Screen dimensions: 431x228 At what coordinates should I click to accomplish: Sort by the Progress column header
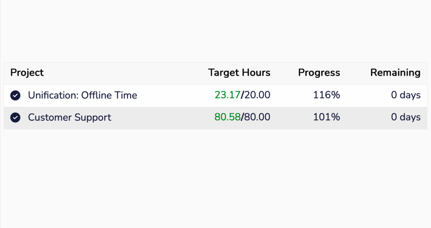[x=319, y=73]
